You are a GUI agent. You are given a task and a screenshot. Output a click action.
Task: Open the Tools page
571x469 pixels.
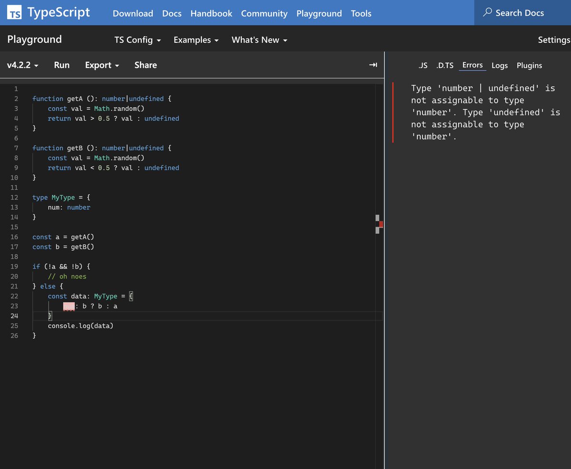pos(361,13)
